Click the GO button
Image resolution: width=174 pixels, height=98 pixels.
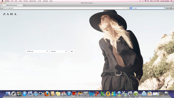point(72,51)
